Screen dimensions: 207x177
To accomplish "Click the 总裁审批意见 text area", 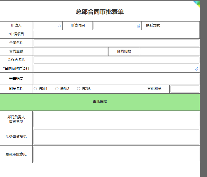I will [x=116, y=155].
